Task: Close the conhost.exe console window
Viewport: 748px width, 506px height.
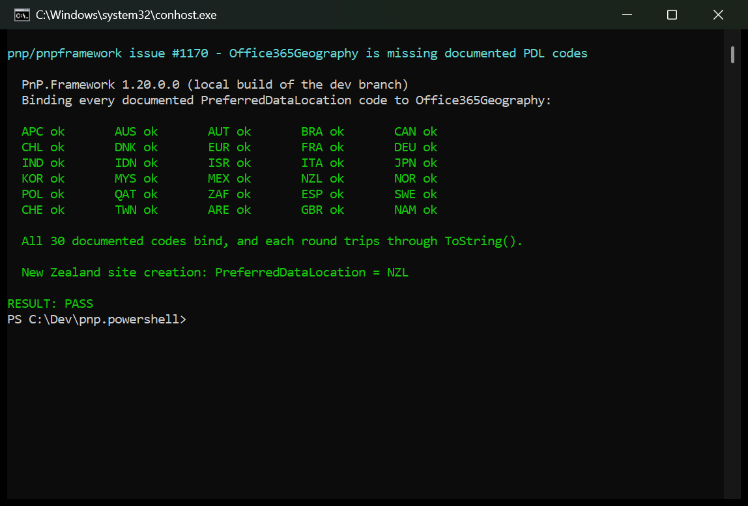Action: [x=718, y=15]
